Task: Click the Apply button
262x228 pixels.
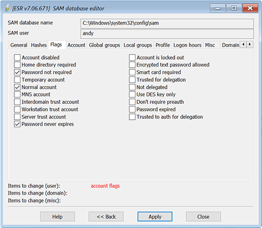Action: point(155,216)
